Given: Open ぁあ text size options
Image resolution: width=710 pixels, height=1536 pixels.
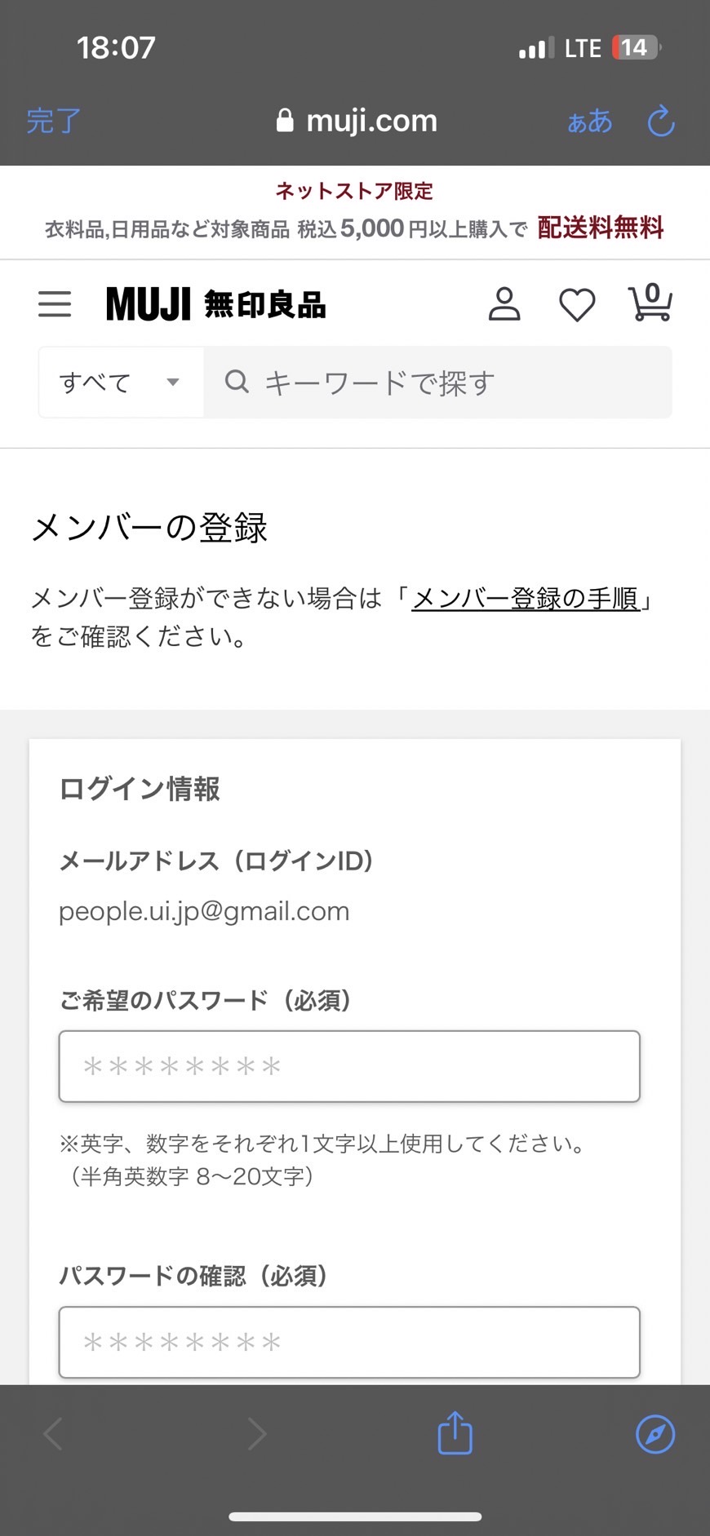Looking at the screenshot, I should pos(589,122).
